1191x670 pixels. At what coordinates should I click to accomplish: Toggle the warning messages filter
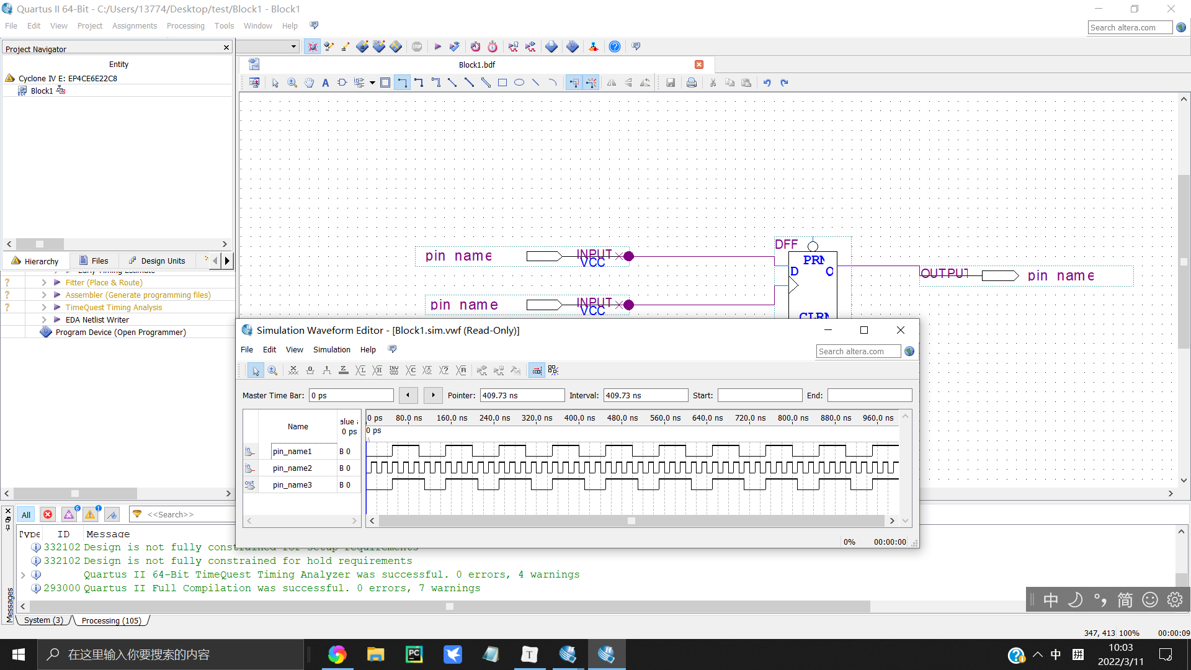tap(91, 514)
